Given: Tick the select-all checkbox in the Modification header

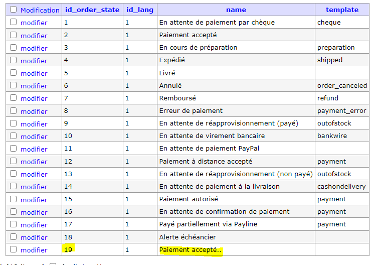Looking at the screenshot, I should (13, 10).
